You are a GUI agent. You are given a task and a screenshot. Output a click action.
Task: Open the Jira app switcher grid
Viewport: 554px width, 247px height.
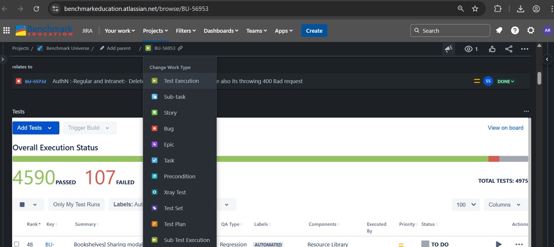click(6, 30)
